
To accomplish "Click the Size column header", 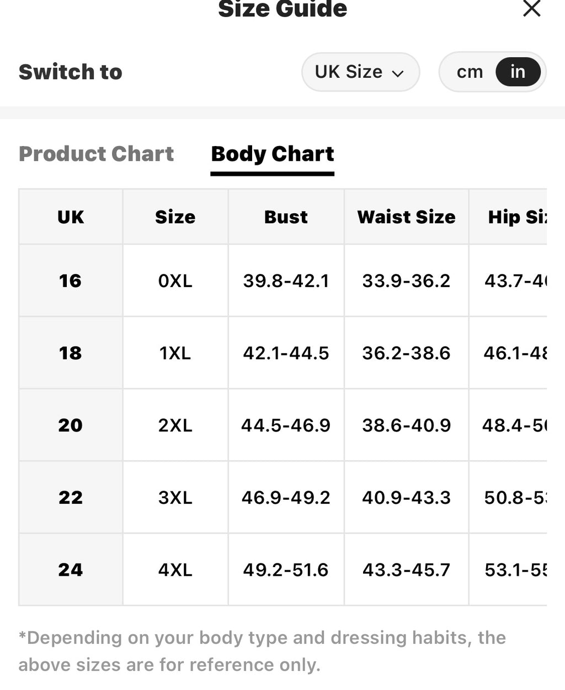I will (175, 217).
